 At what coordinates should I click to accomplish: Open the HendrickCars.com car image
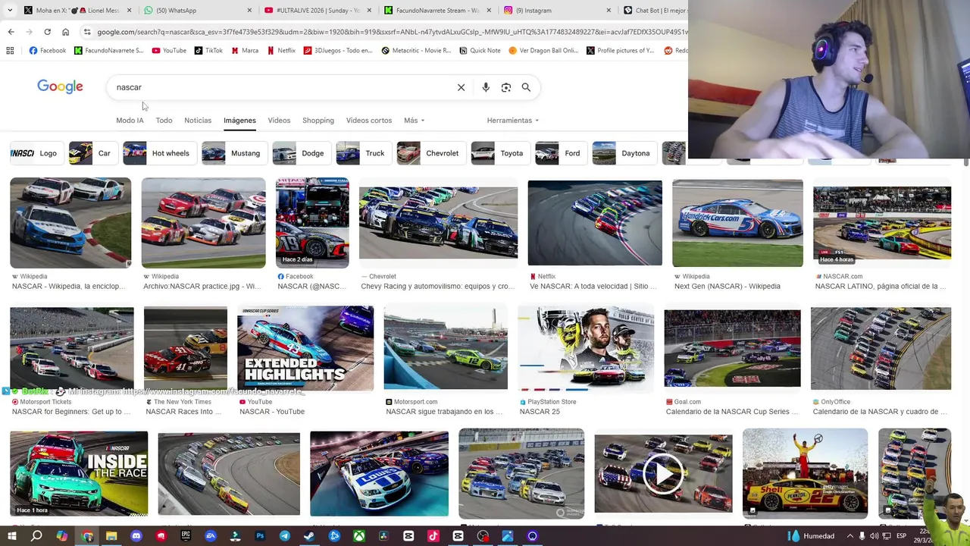pos(737,223)
